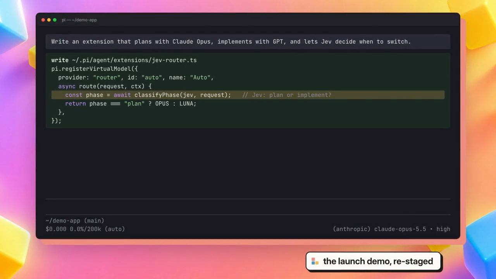Click the prompt text about Claude Opus extension
The height and width of the screenshot is (279, 496).
click(x=231, y=41)
